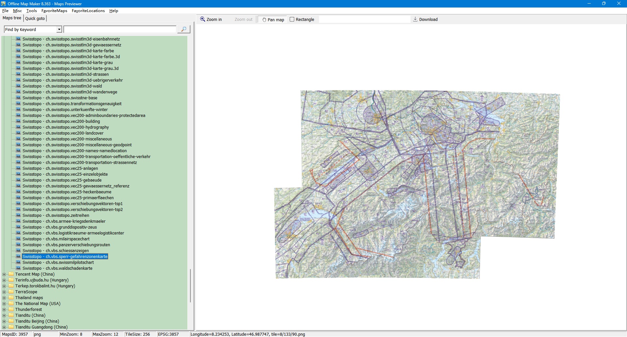Image resolution: width=627 pixels, height=337 pixels.
Task: Click the maps tree vertical scrollbar
Action: (190, 286)
